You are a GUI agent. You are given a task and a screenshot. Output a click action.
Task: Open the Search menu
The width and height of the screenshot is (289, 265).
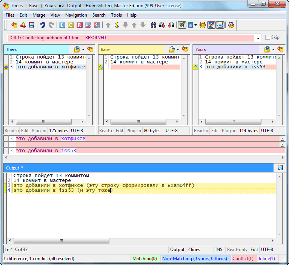click(x=99, y=15)
